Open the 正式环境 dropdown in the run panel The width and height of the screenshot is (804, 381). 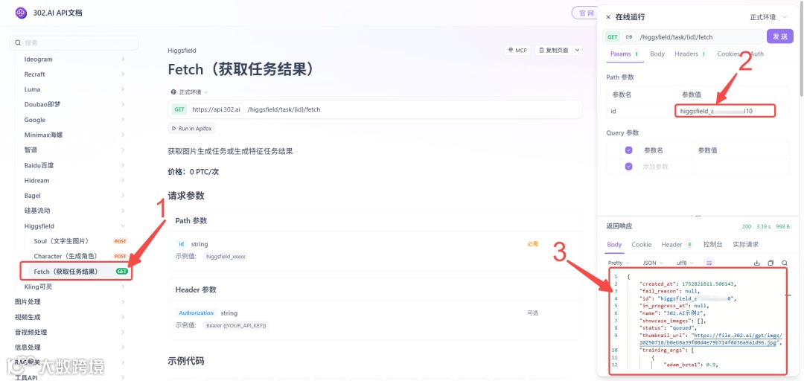(x=768, y=17)
